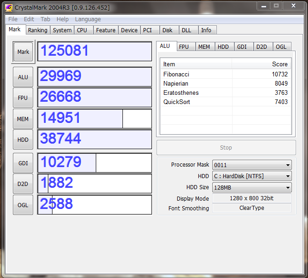Minimize the CrystalMark window
This screenshot has width=308, height=278.
(x=264, y=6)
